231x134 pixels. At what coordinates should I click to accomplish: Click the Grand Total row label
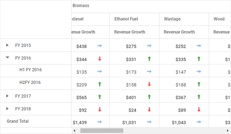click(17, 121)
